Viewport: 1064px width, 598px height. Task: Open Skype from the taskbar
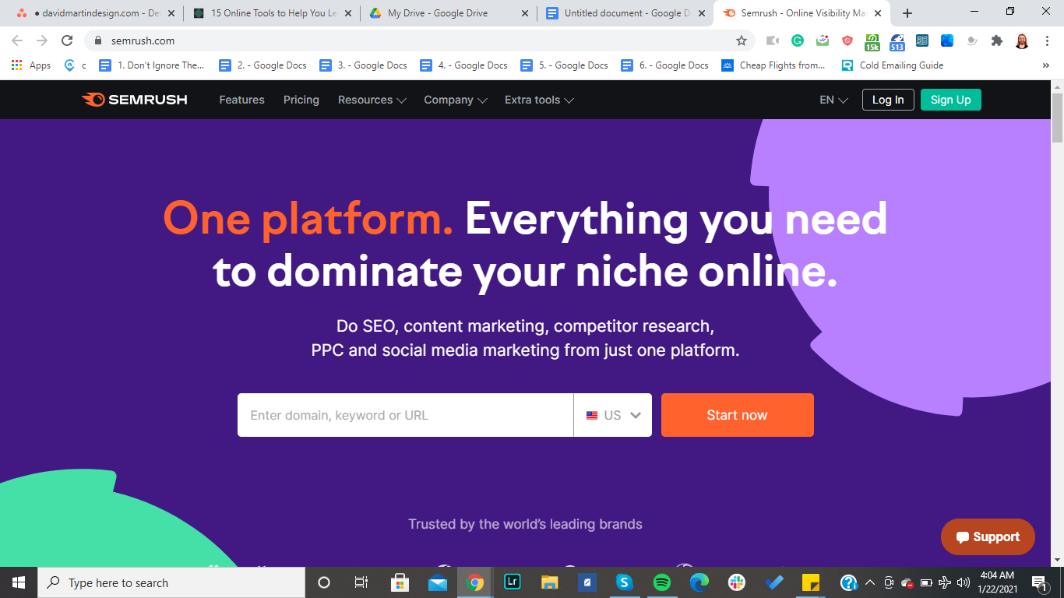(625, 582)
